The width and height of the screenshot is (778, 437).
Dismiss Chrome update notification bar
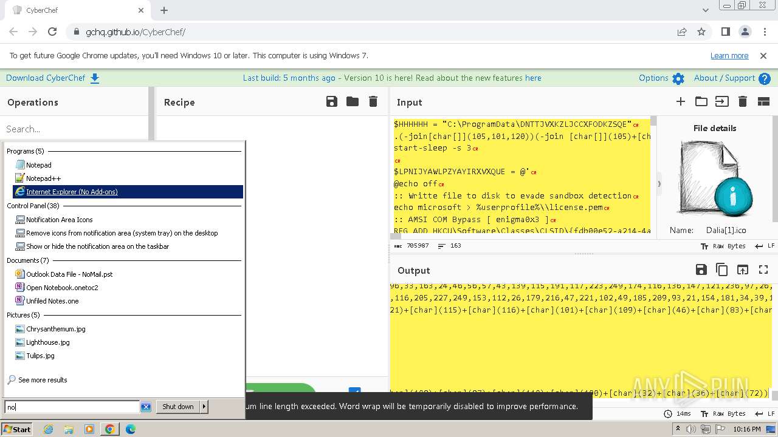tap(763, 55)
